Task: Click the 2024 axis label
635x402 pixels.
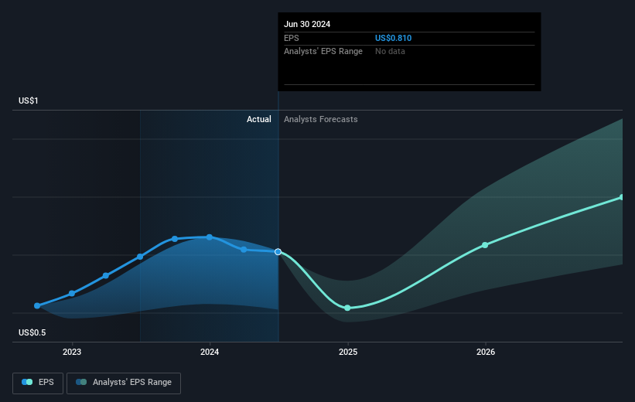Action: [x=210, y=353]
